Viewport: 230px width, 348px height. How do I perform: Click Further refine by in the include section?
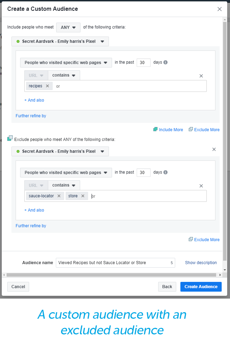point(31,116)
